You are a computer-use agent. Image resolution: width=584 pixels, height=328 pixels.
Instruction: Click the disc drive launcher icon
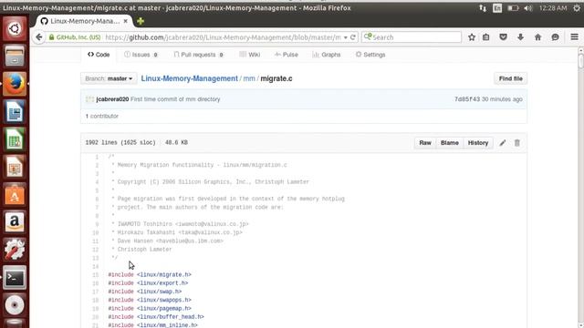[x=15, y=305]
